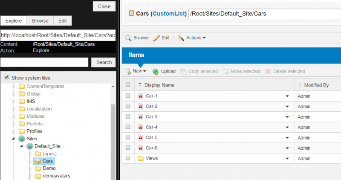Image resolution: width=341 pixels, height=180 pixels.
Task: Select the Localization tree item
Action: click(x=39, y=109)
